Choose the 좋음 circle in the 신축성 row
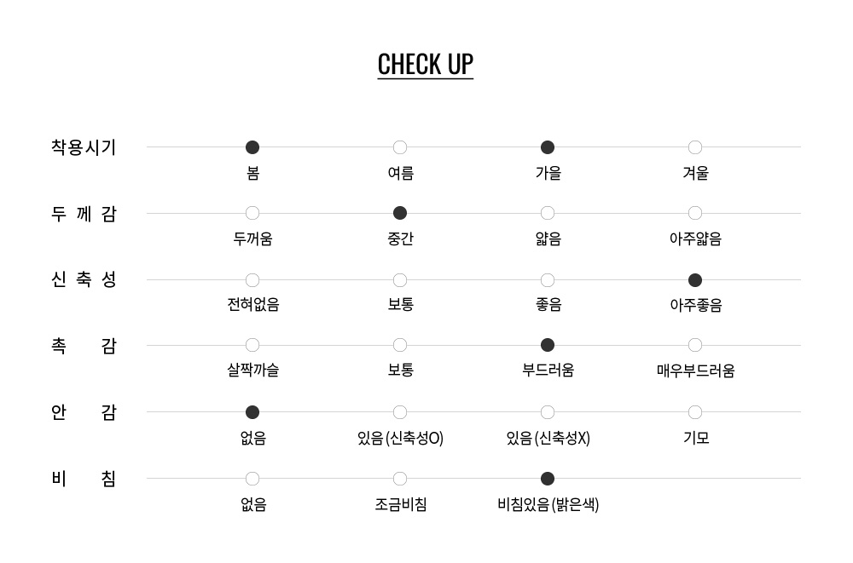 click(x=548, y=280)
